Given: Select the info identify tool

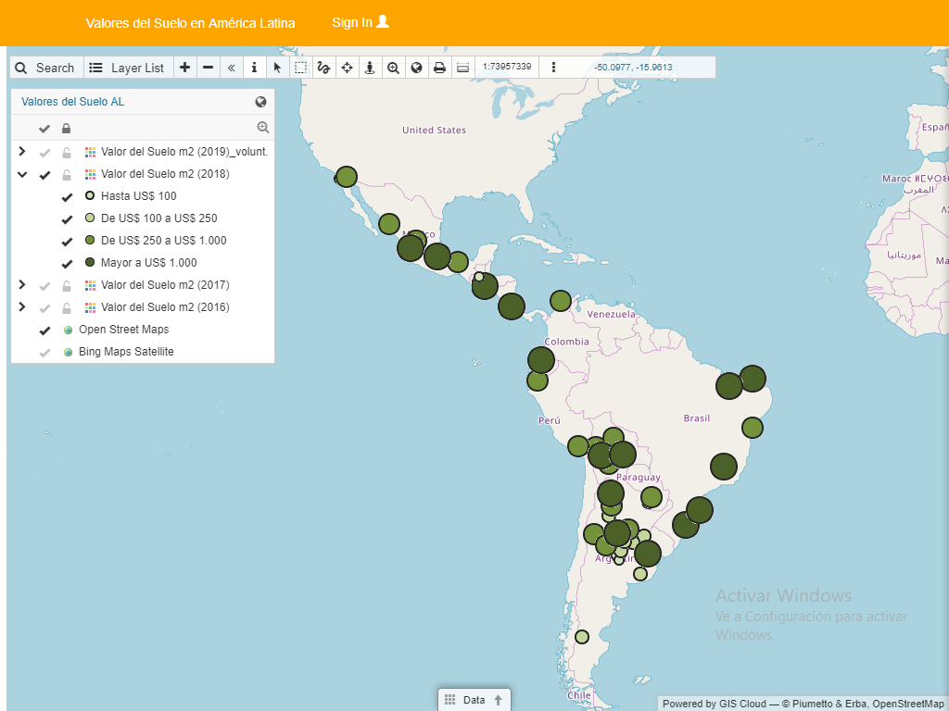Looking at the screenshot, I should pyautogui.click(x=254, y=68).
